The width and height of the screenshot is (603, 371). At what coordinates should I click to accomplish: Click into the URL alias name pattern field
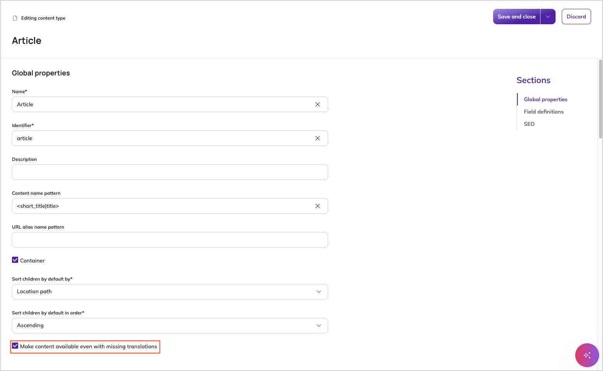coord(170,240)
